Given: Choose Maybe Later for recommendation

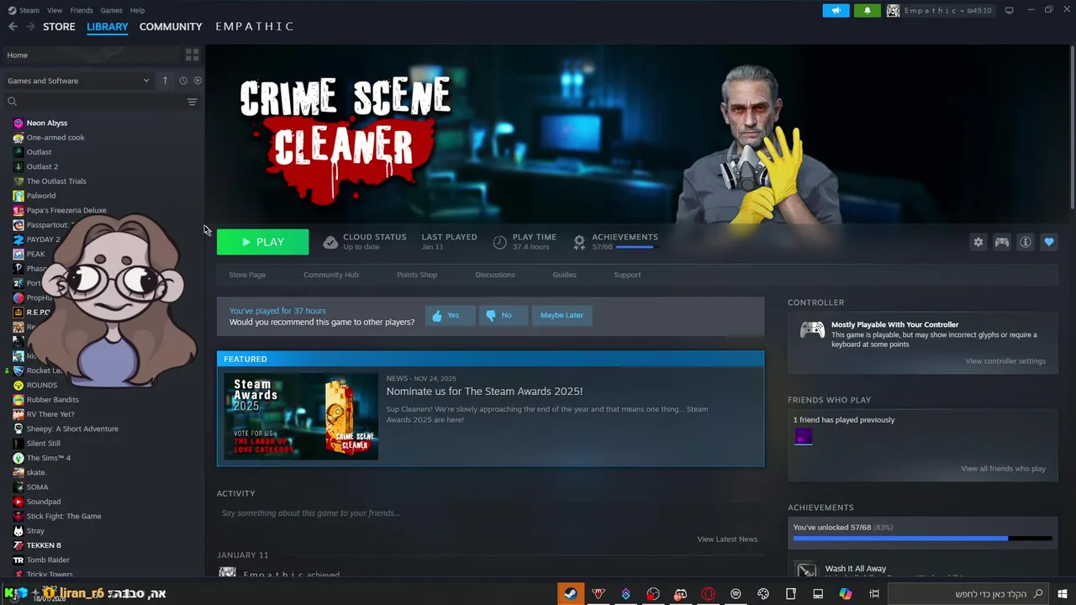Looking at the screenshot, I should pyautogui.click(x=562, y=315).
